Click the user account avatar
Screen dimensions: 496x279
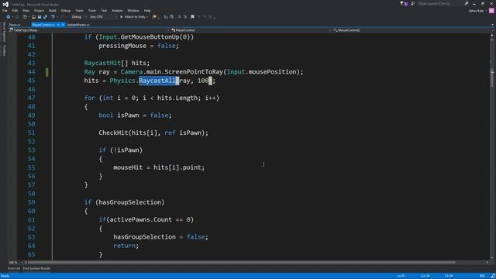coord(491,10)
